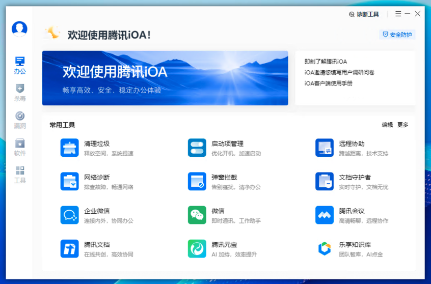Open 腾讯会议 meeting icon
The width and height of the screenshot is (431, 284).
pyautogui.click(x=325, y=215)
